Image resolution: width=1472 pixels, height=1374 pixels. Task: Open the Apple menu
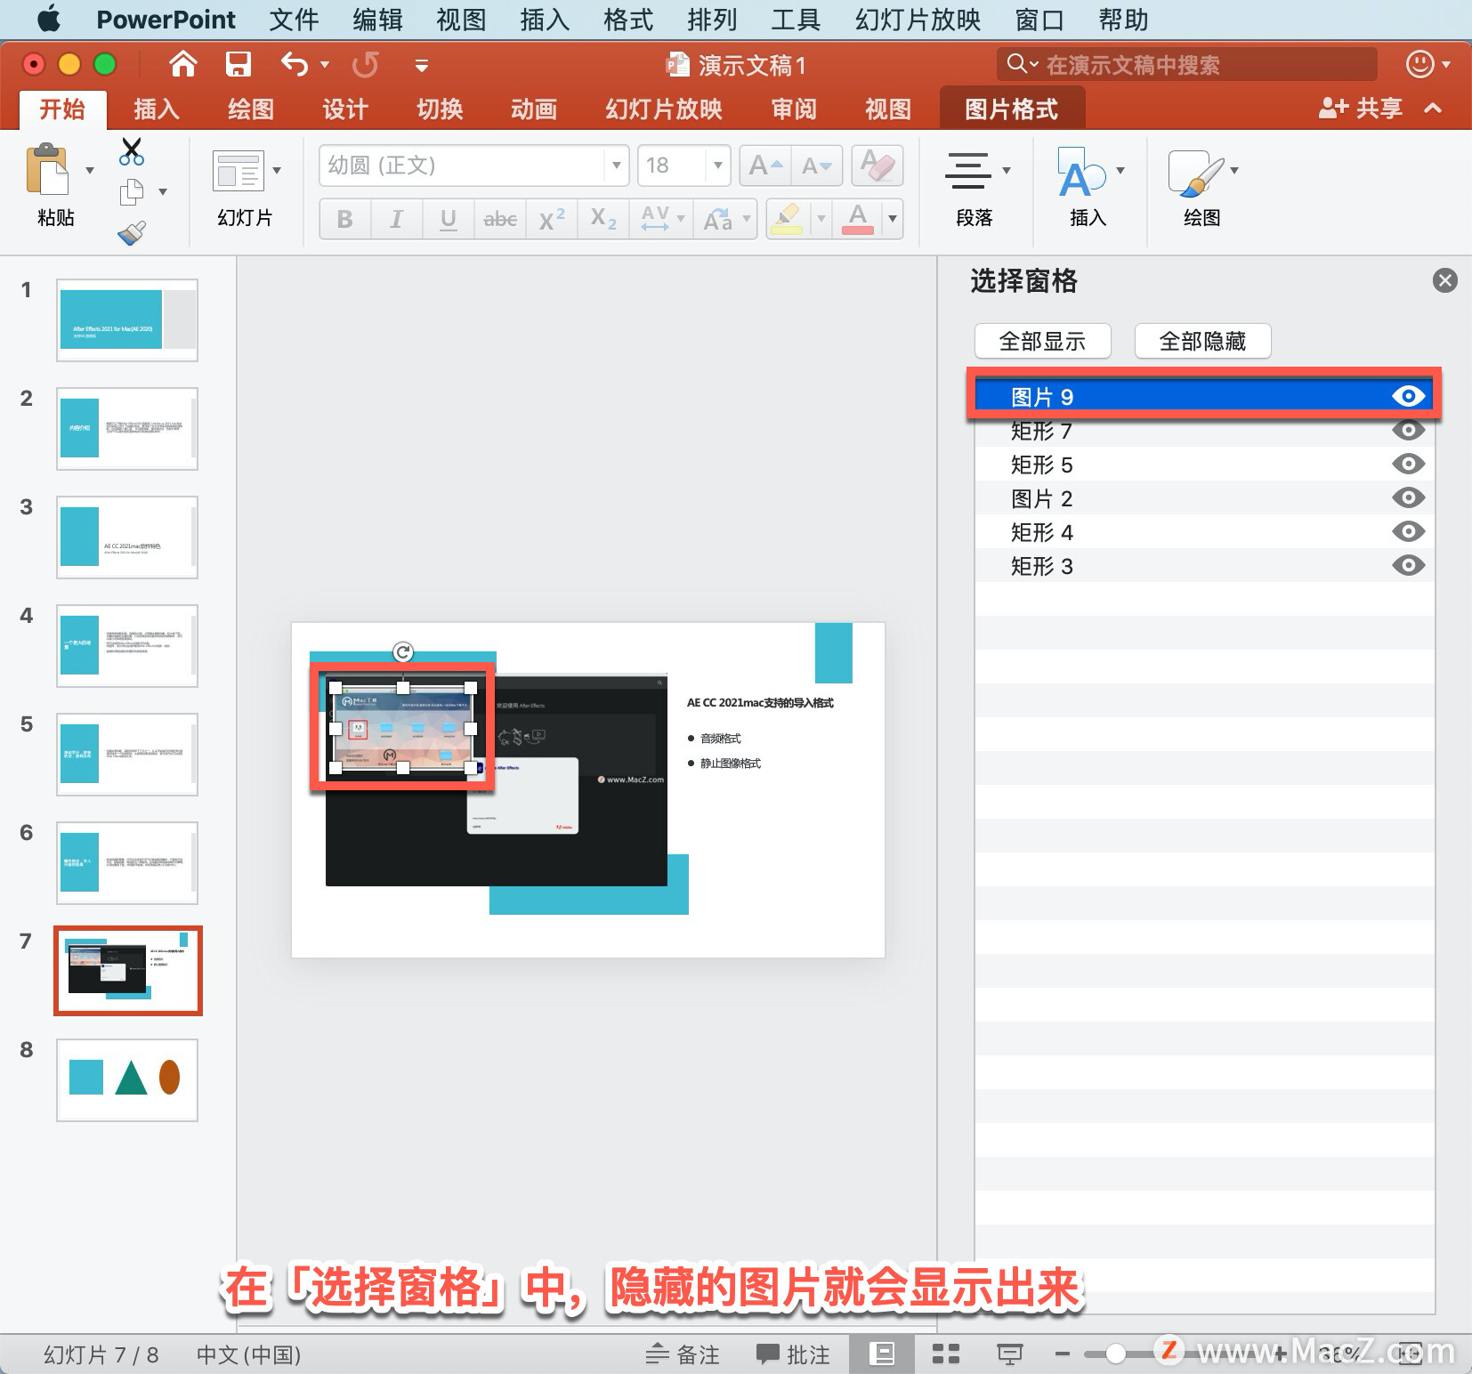coord(50,19)
